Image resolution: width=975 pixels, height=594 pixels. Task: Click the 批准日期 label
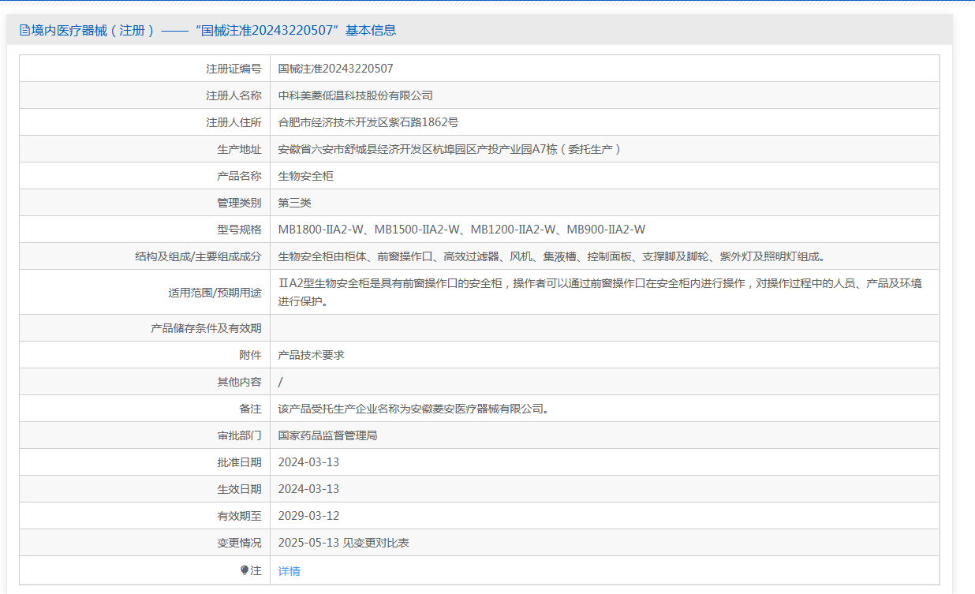click(x=239, y=462)
